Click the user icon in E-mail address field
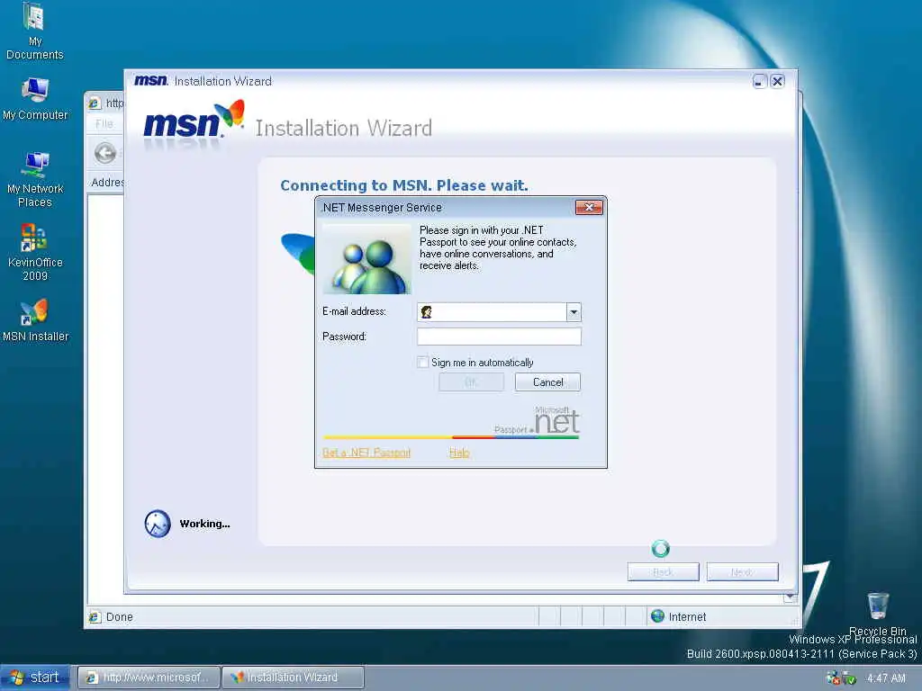Screen dimensions: 922x691 click(427, 312)
